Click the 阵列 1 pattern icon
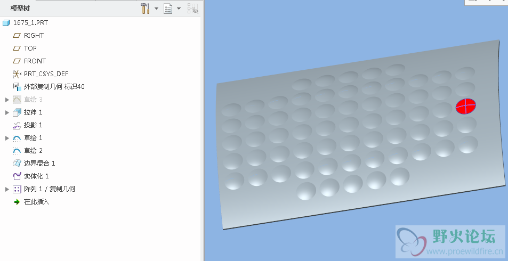The width and height of the screenshot is (508, 261). coord(17,189)
